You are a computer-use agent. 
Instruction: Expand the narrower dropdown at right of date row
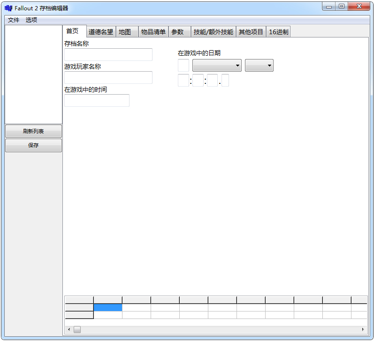pyautogui.click(x=259, y=66)
